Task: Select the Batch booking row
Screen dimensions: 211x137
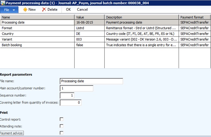Action: (37, 45)
